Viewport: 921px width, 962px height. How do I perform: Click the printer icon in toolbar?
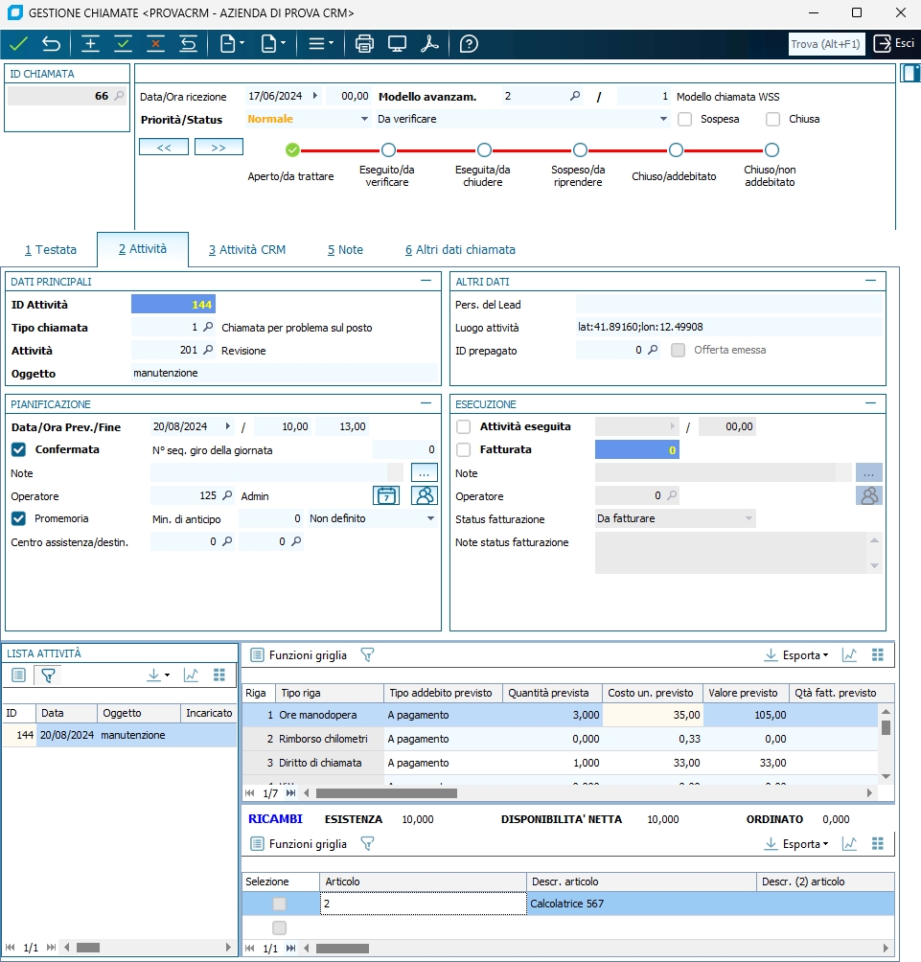tap(364, 44)
